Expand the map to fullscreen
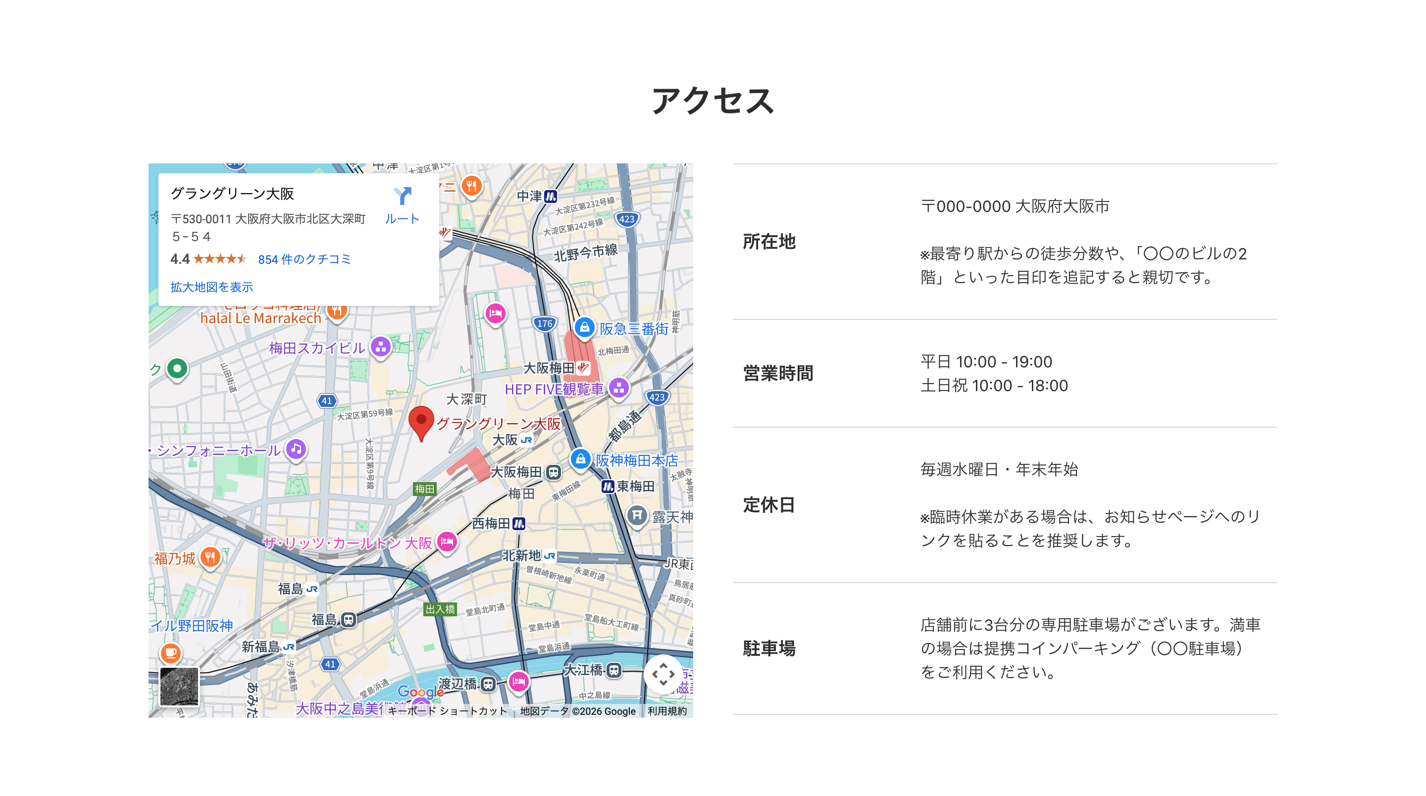The width and height of the screenshot is (1426, 796). click(x=663, y=673)
